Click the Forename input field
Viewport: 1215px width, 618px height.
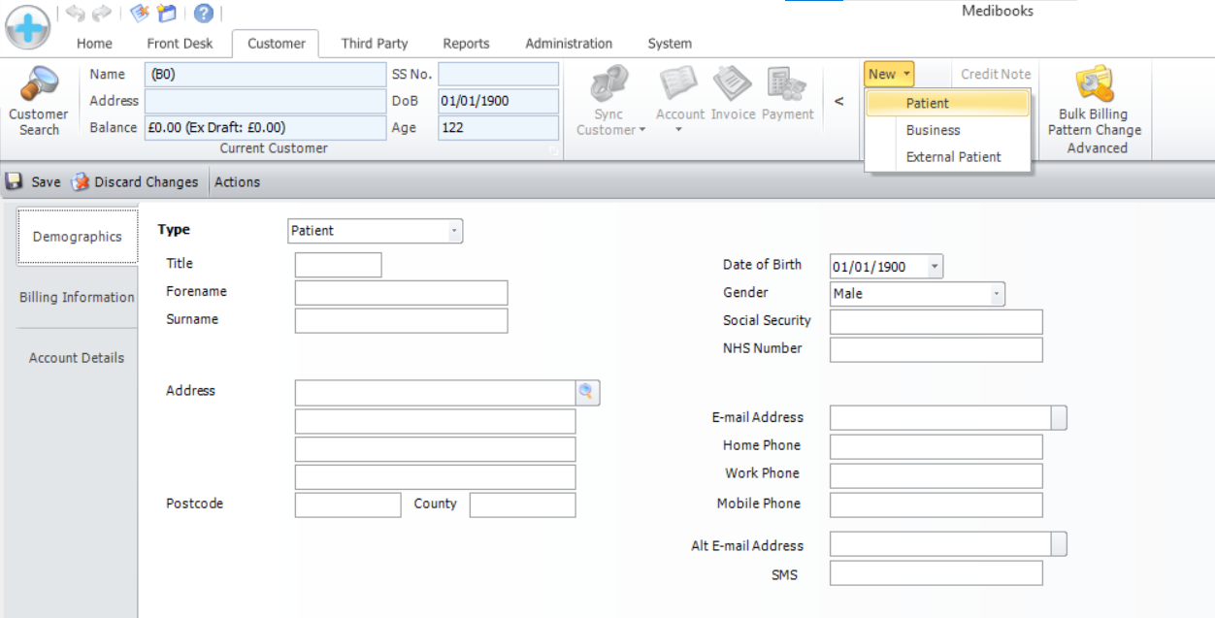401,293
